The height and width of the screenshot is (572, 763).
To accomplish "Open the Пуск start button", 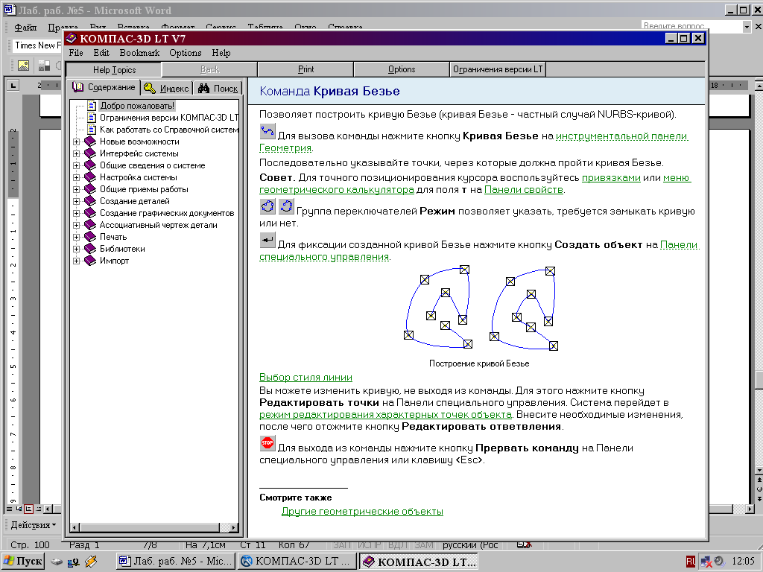I will click(x=23, y=562).
